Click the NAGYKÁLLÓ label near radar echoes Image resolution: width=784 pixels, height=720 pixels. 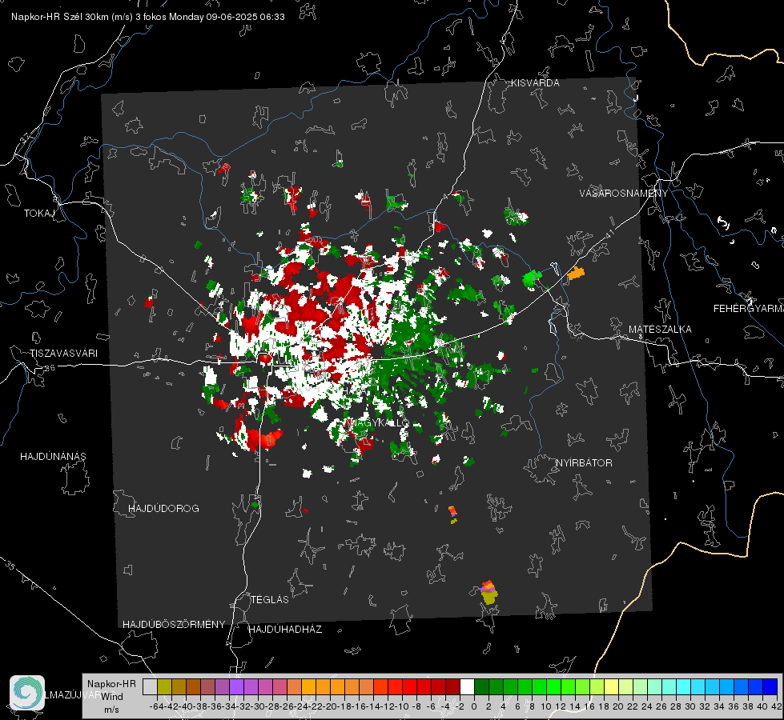(379, 422)
